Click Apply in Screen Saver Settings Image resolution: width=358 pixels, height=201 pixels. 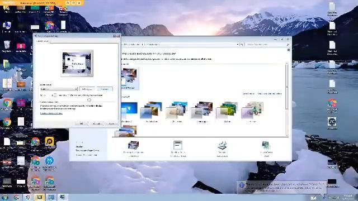[x=112, y=123]
